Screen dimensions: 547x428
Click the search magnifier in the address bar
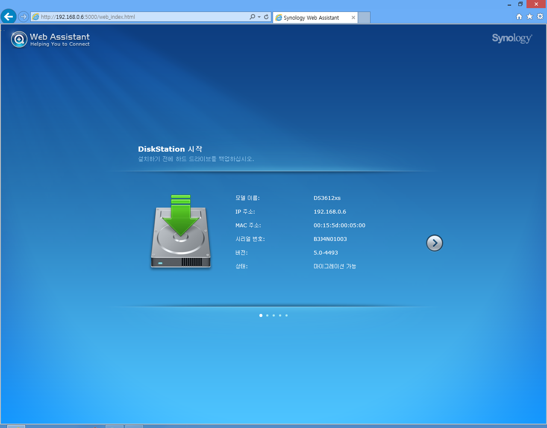252,17
